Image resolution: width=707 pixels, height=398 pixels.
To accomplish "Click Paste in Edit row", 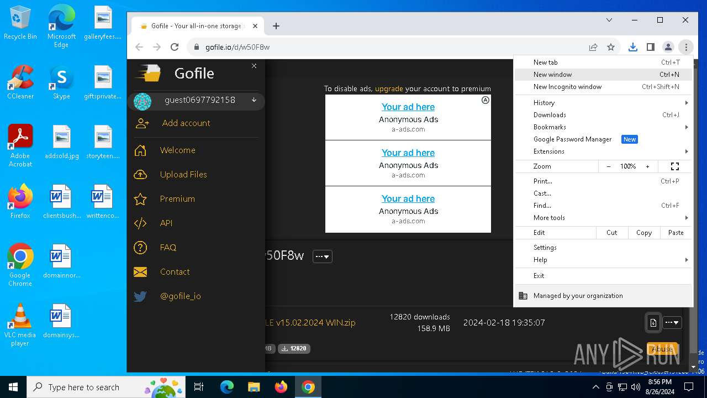I will pos(676,233).
